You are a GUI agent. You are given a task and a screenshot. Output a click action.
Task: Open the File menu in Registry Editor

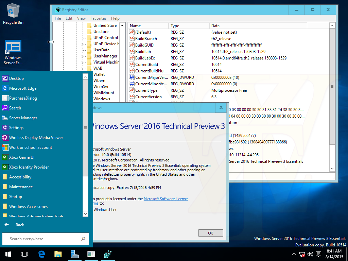click(x=58, y=18)
